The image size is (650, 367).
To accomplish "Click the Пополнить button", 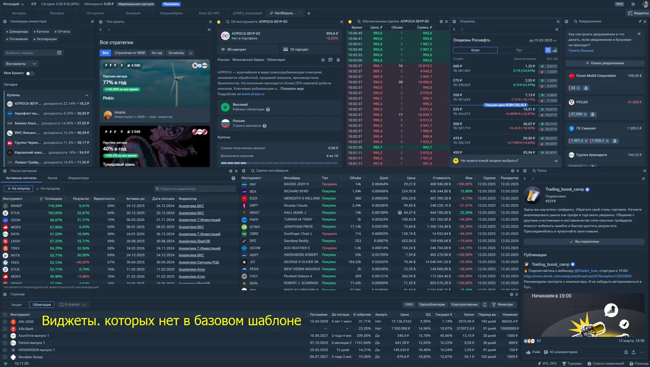I will coord(171,4).
